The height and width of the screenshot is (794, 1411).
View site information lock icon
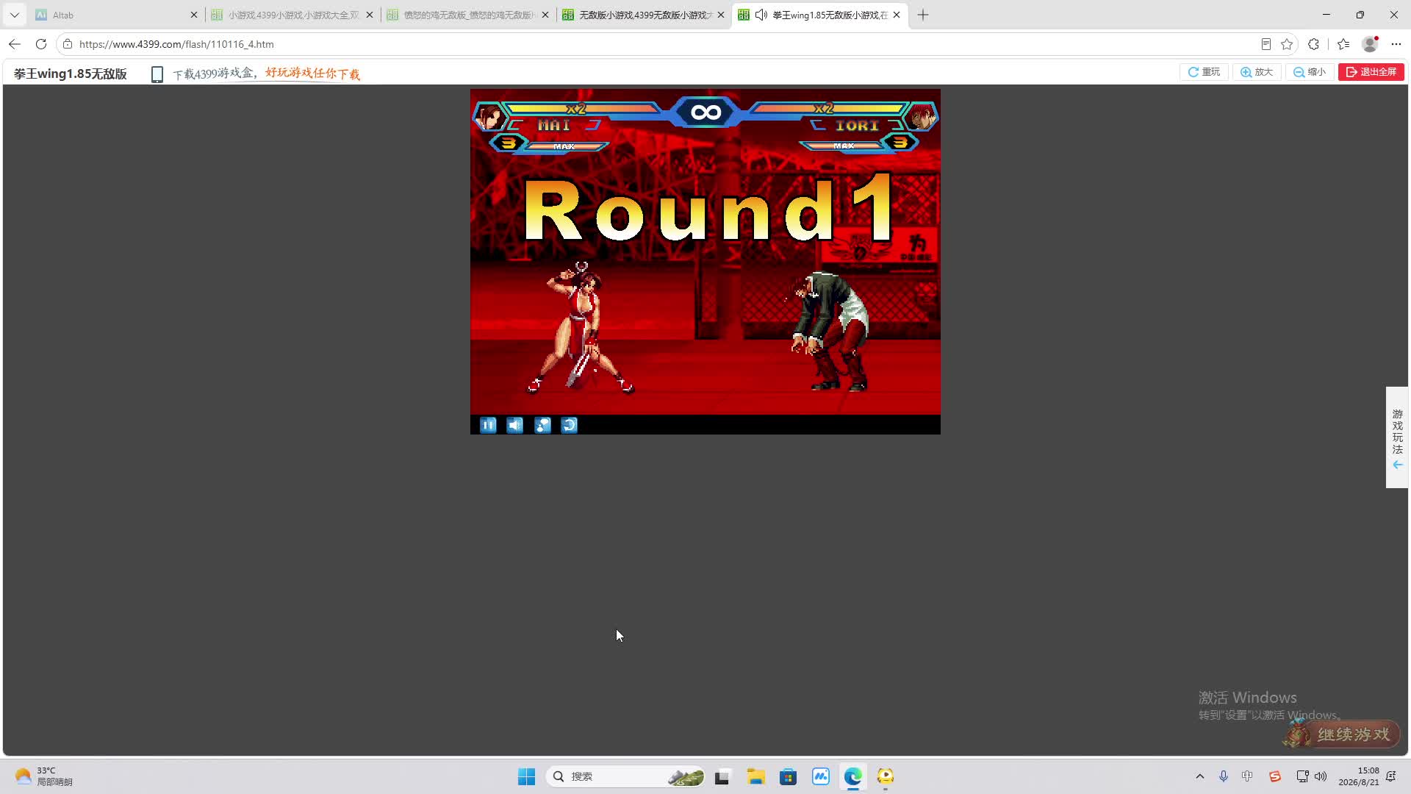(68, 44)
